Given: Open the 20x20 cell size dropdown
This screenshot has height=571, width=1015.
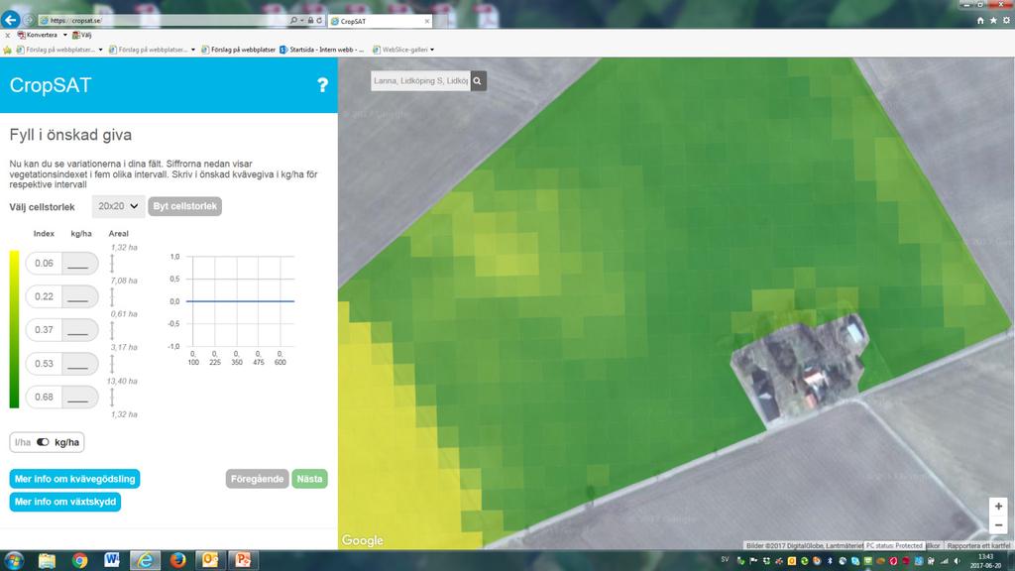Looking at the screenshot, I should click(x=118, y=206).
